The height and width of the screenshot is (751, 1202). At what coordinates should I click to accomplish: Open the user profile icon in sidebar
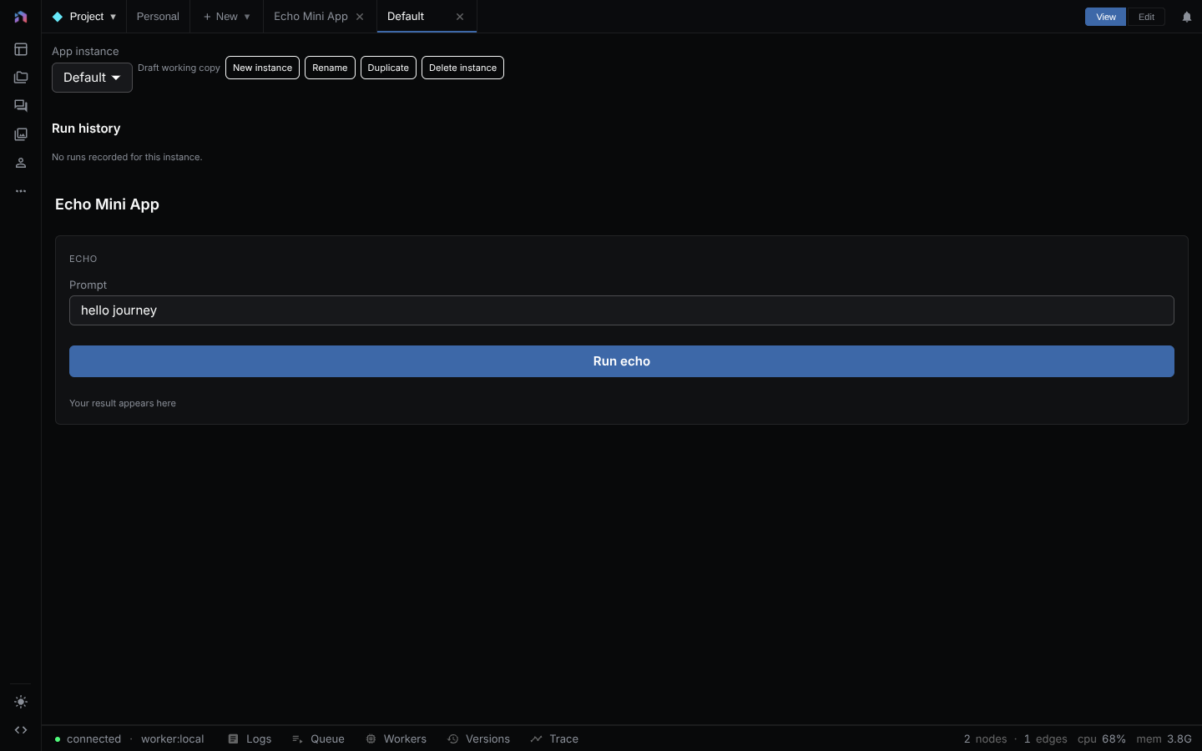[x=21, y=163]
